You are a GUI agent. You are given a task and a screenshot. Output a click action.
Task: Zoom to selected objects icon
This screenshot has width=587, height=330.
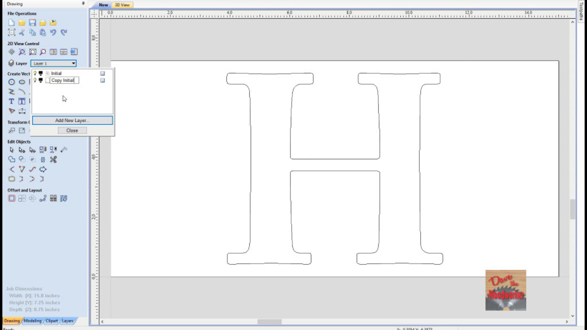point(42,52)
